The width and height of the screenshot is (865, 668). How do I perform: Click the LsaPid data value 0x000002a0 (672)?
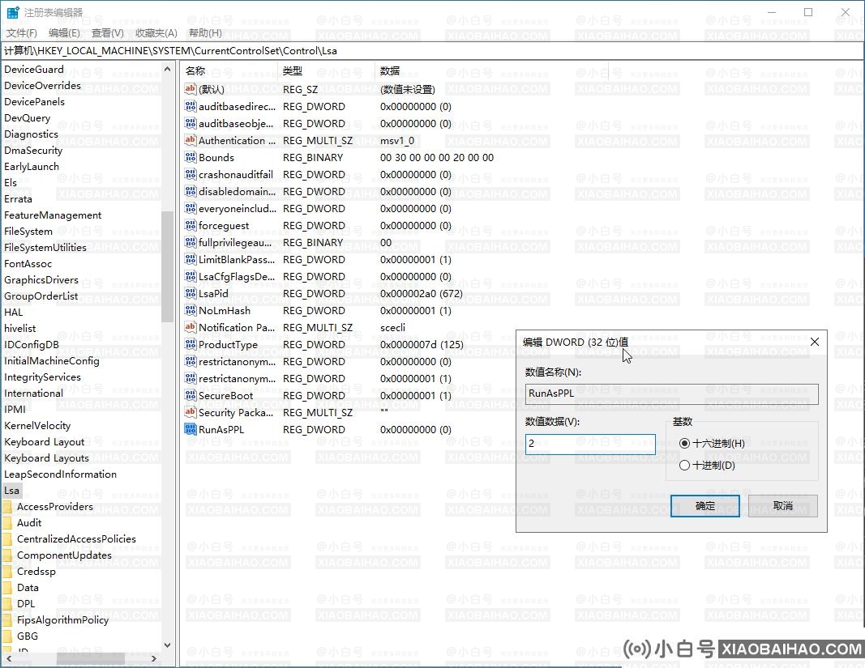tap(422, 294)
